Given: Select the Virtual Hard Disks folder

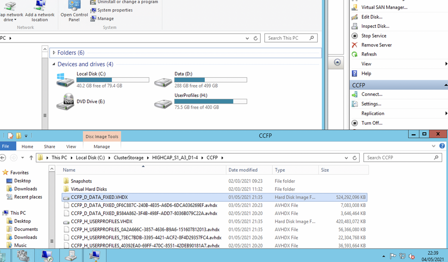Looking at the screenshot, I should point(89,189).
